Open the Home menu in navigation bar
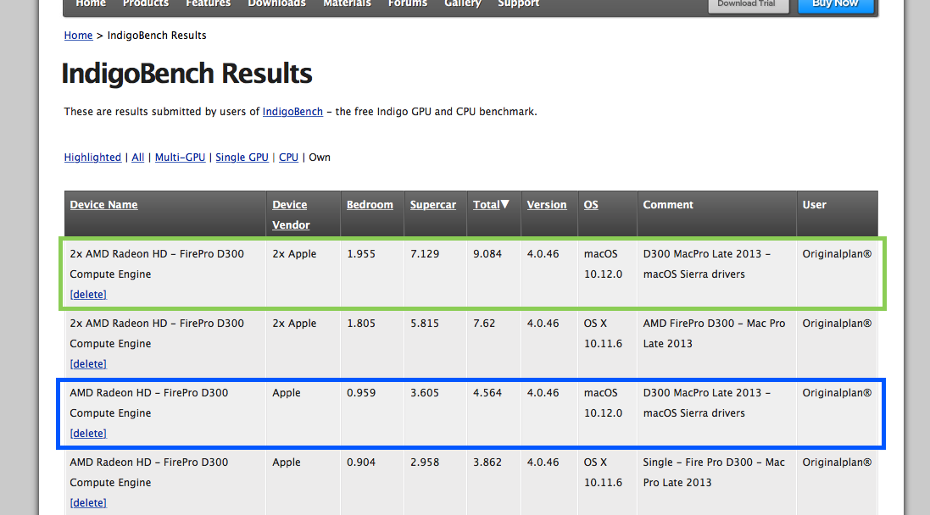The image size is (930, 515). pyautogui.click(x=91, y=3)
